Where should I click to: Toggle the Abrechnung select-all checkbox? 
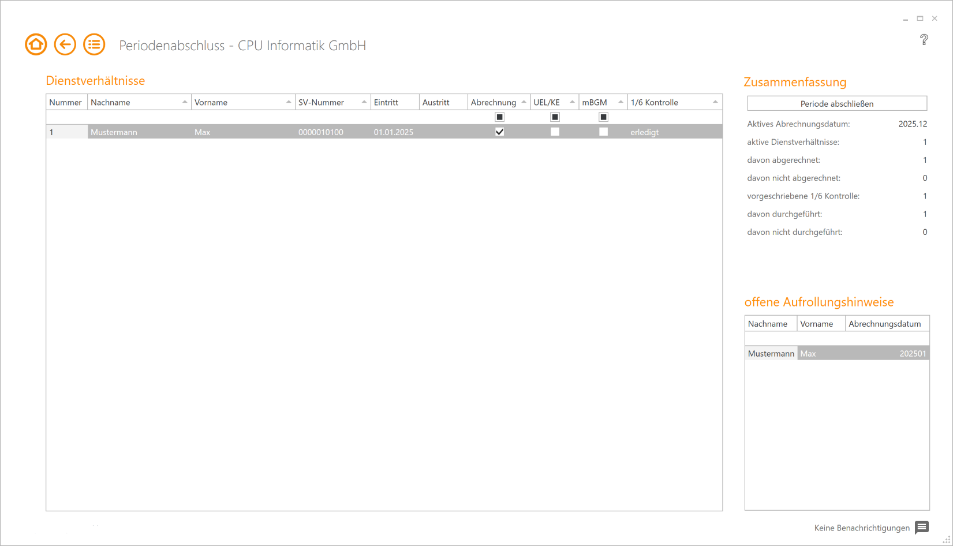(x=499, y=117)
